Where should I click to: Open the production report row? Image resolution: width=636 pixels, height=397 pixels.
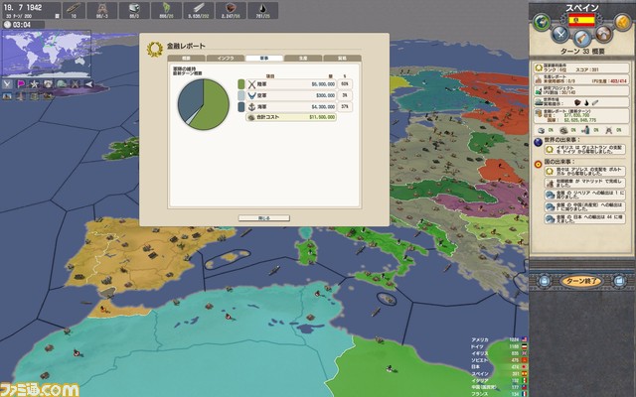(581, 79)
